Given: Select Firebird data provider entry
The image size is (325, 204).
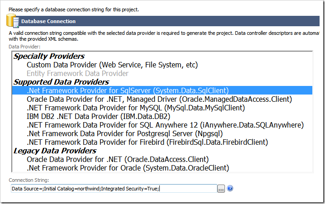Looking at the screenshot, I should pyautogui.click(x=147, y=142).
